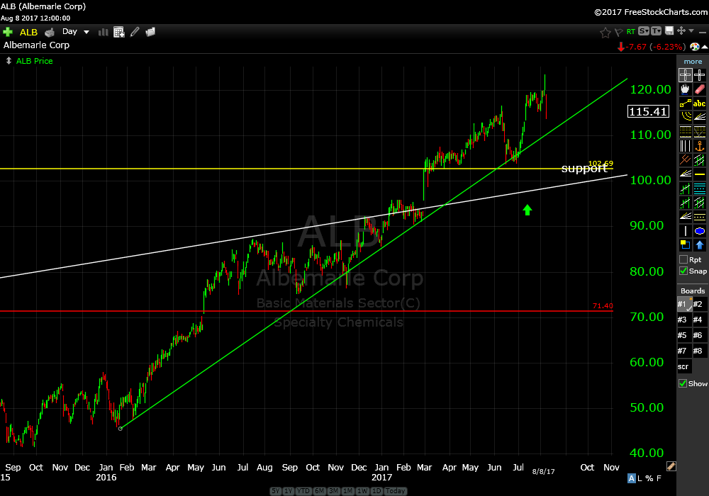Click the ALB ticker symbol field
The image size is (709, 496).
point(28,32)
